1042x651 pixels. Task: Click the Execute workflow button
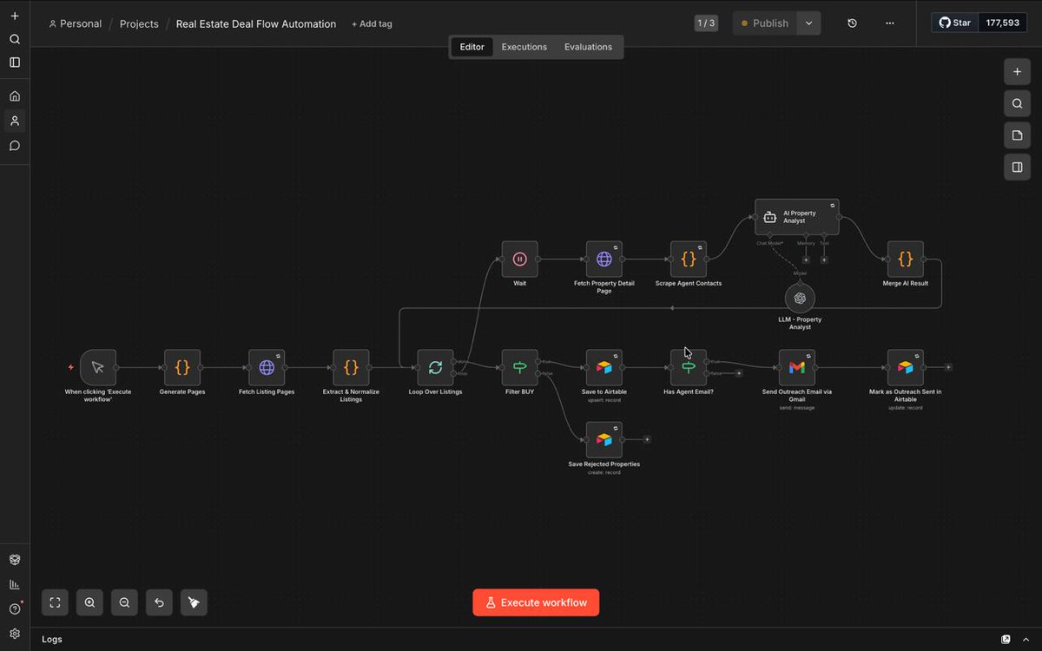click(x=536, y=602)
